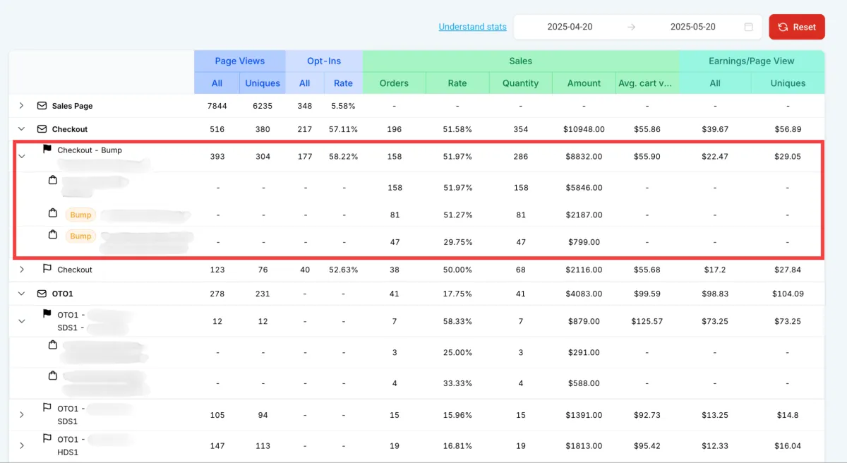This screenshot has height=463, width=847.
Task: Collapse the OTO1 row with 278 views
Action: pos(21,294)
